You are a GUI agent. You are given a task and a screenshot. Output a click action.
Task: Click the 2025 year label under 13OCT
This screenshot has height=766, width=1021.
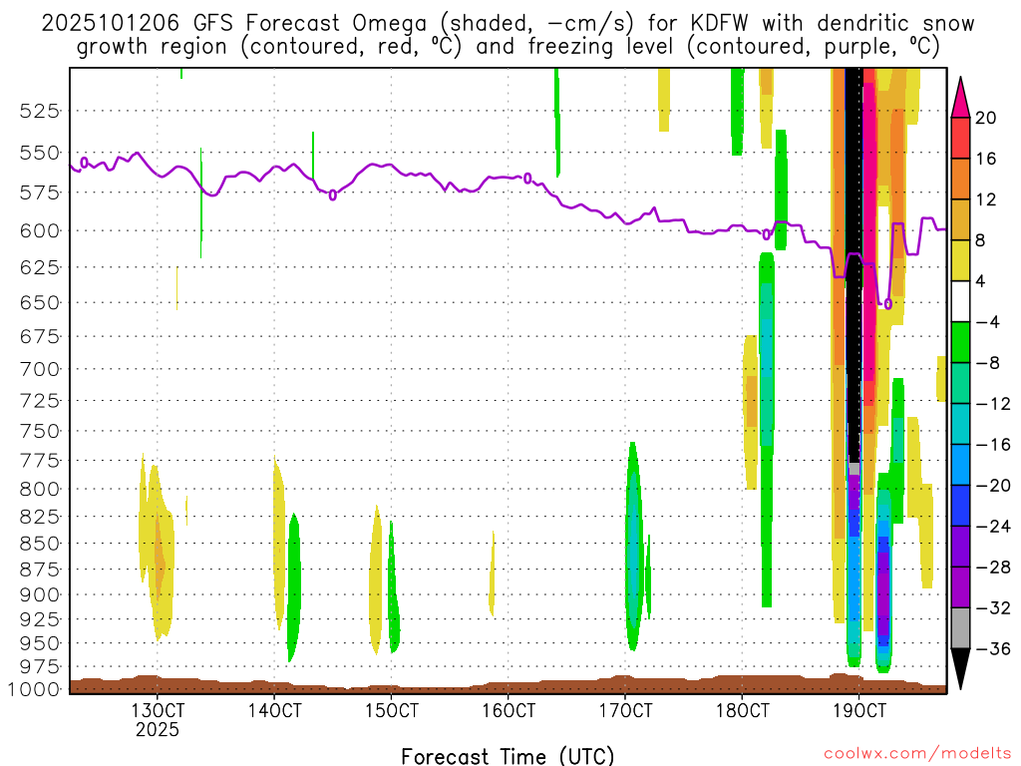(157, 729)
